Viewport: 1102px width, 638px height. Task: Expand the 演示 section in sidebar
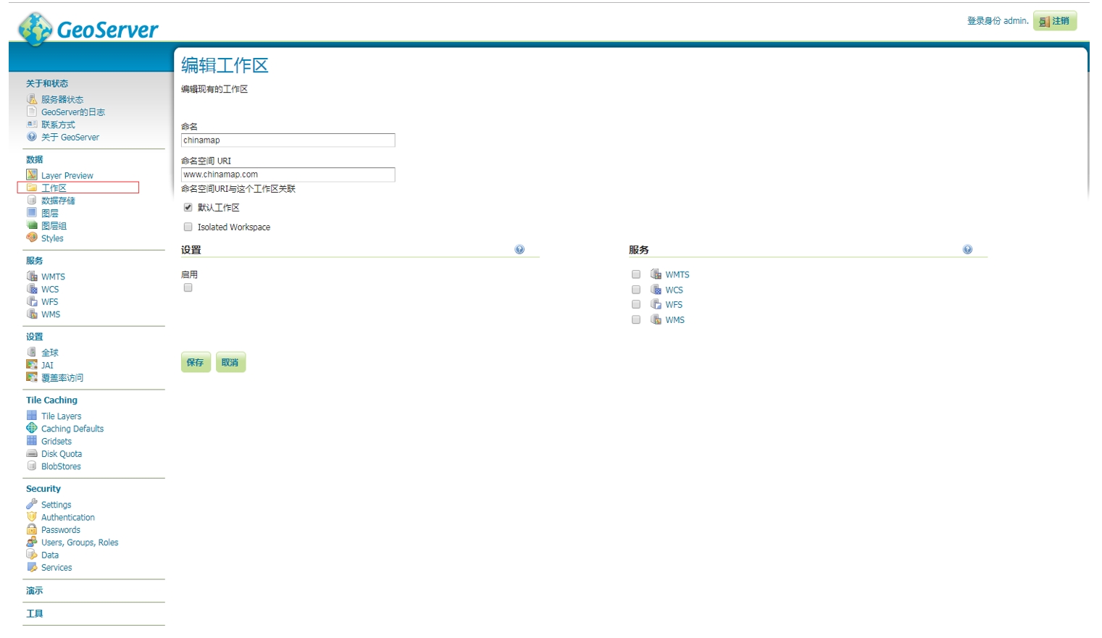click(x=35, y=591)
